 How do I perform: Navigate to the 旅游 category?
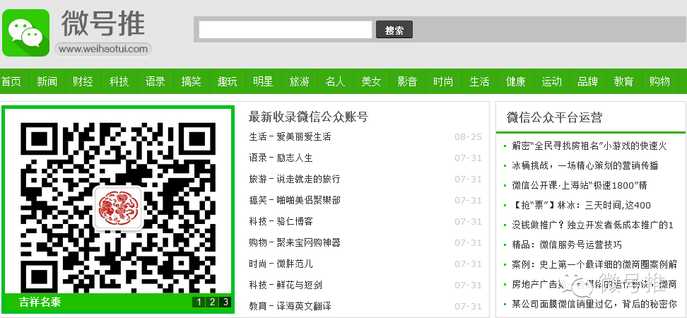click(x=299, y=81)
